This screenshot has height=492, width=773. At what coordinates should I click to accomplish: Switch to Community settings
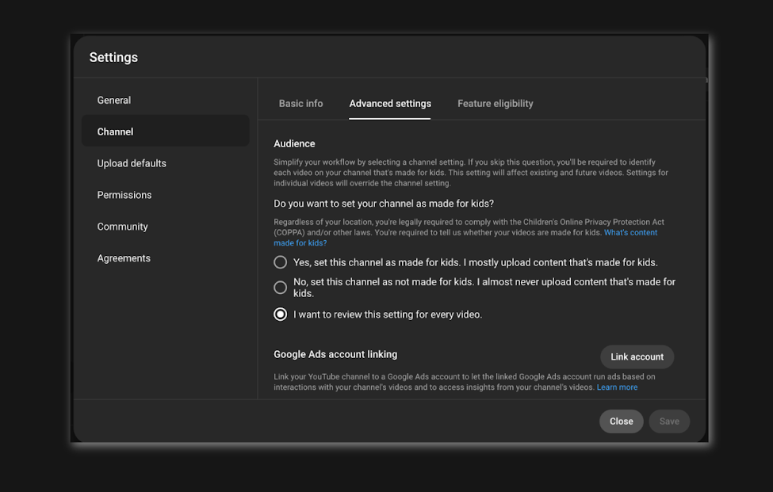coord(123,227)
